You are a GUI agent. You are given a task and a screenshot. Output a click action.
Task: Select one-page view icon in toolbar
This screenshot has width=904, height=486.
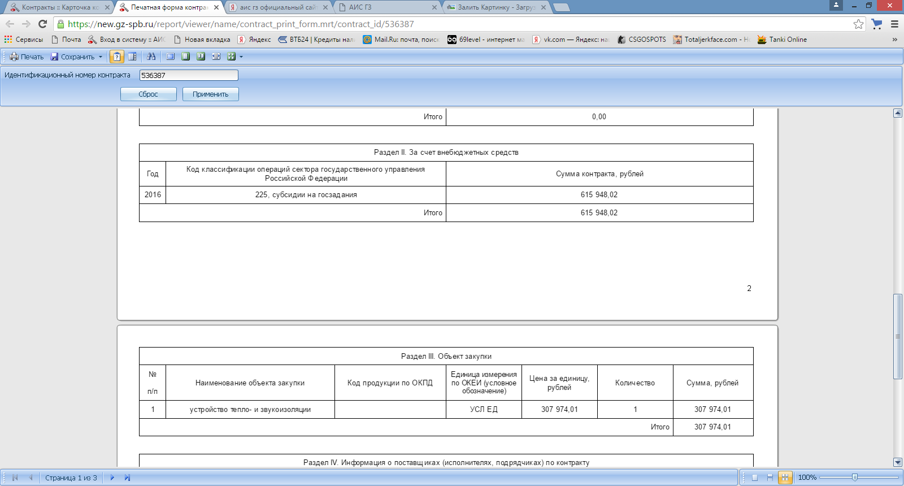tap(185, 57)
